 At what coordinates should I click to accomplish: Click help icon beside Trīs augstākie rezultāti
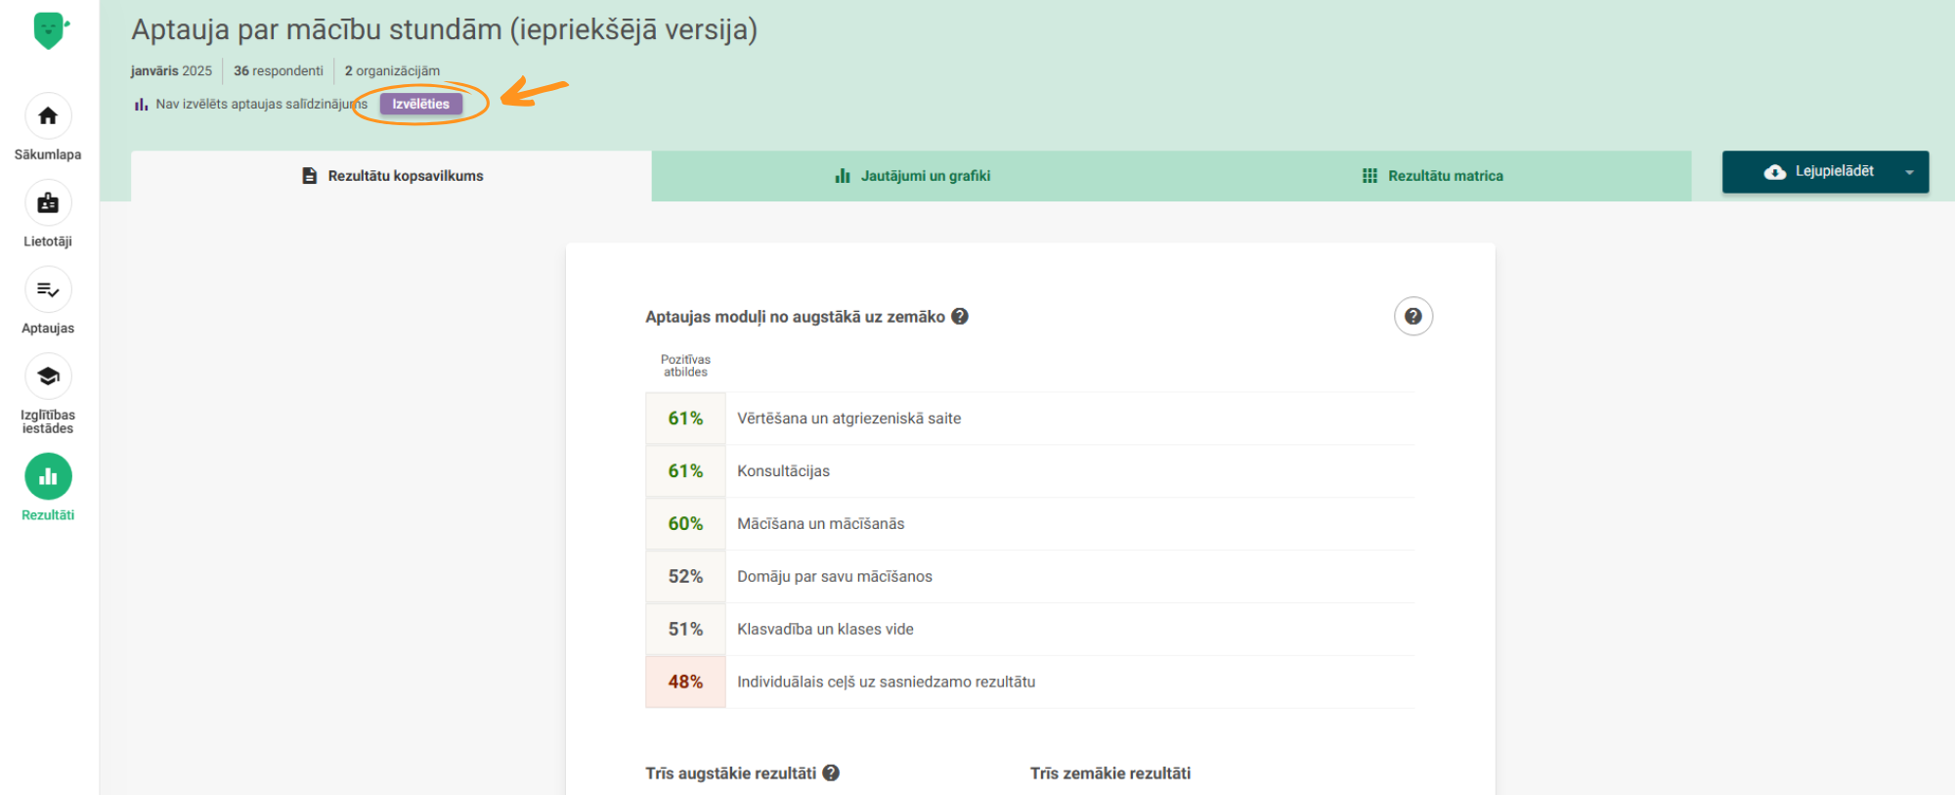(831, 773)
